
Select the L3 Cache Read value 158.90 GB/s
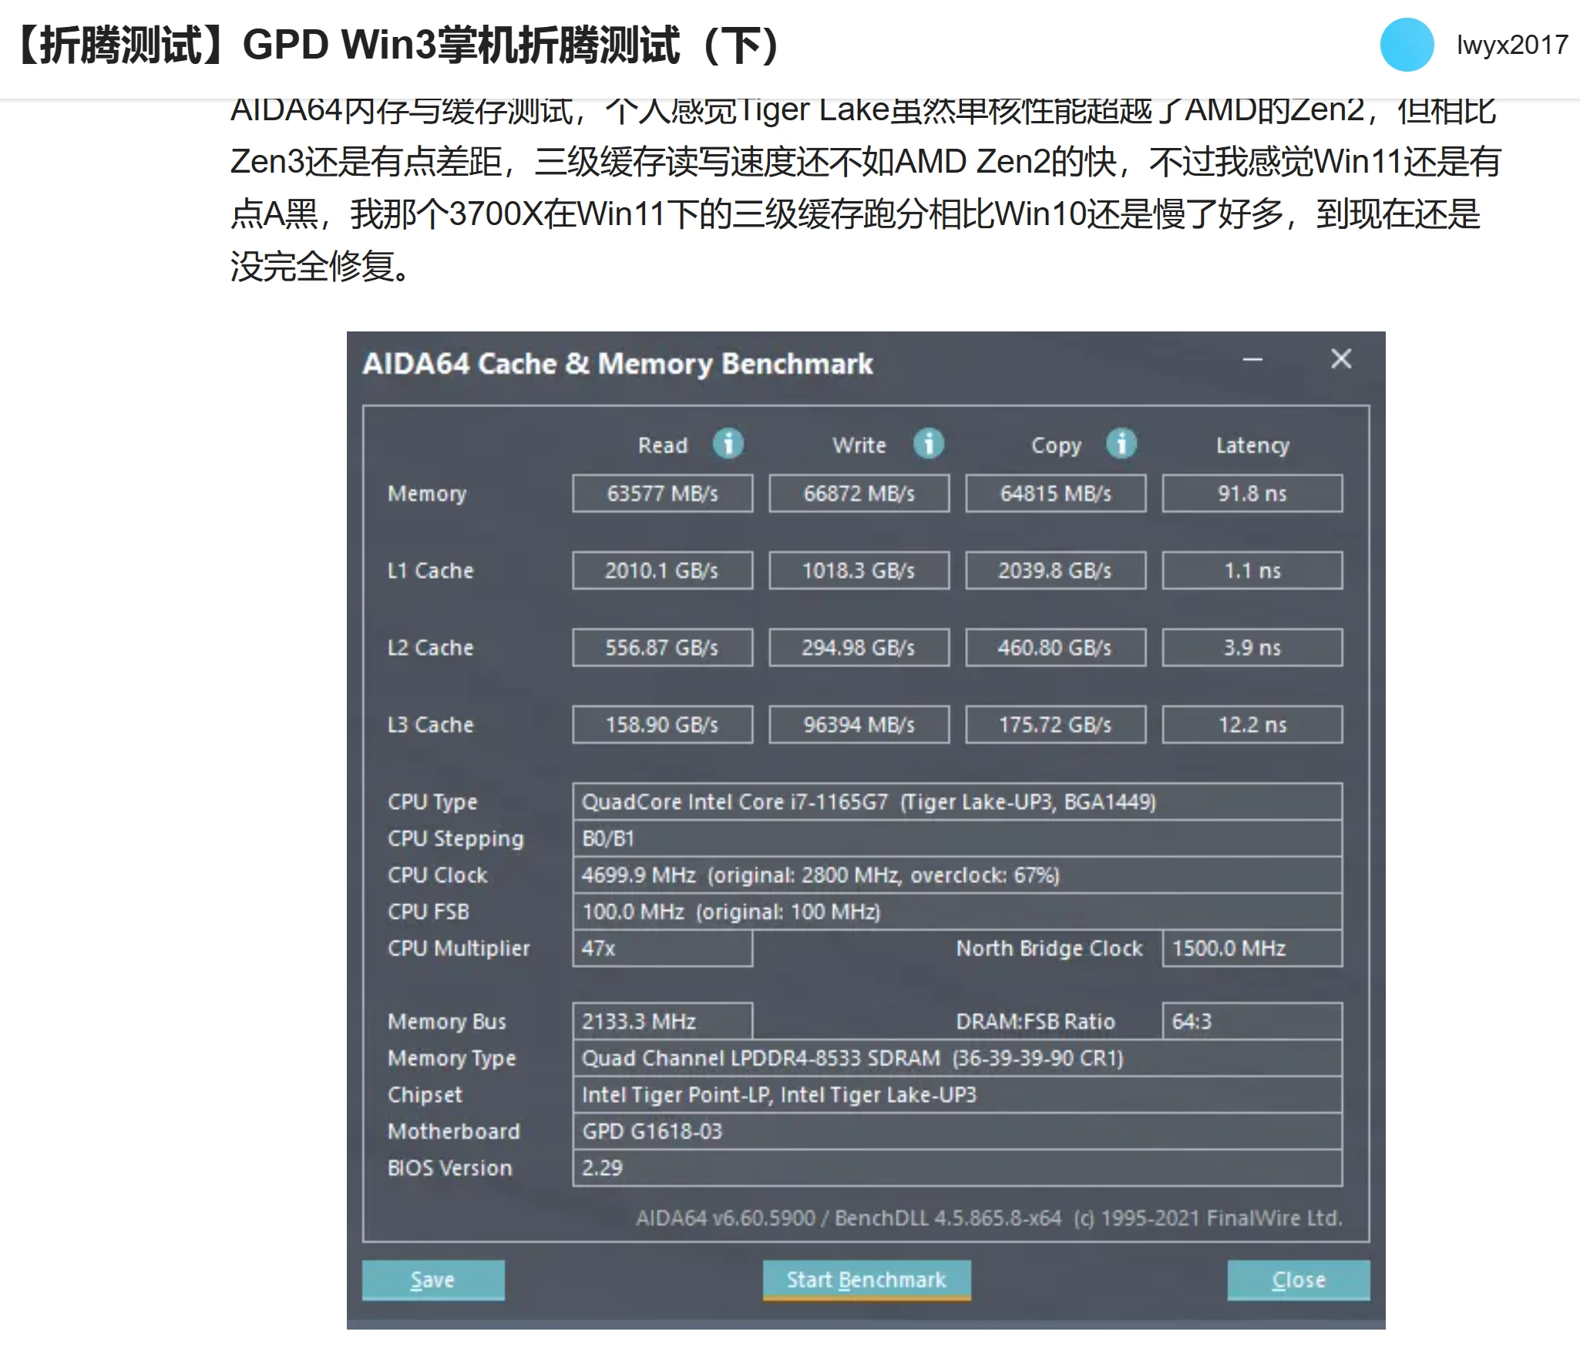[663, 725]
